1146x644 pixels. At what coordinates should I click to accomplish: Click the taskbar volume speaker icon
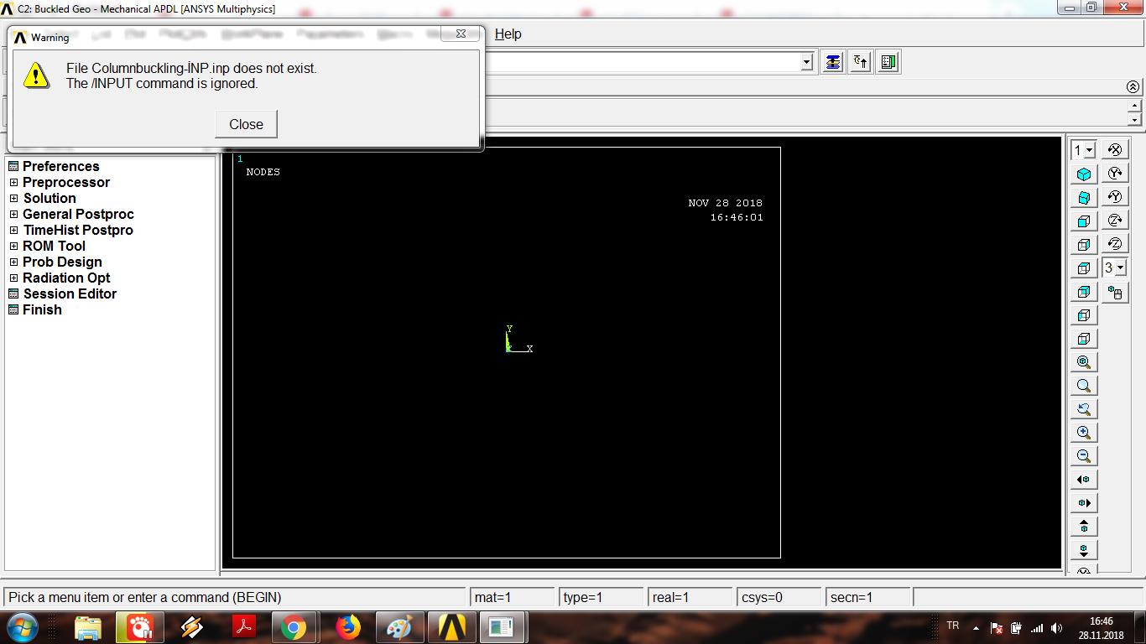click(x=1057, y=627)
